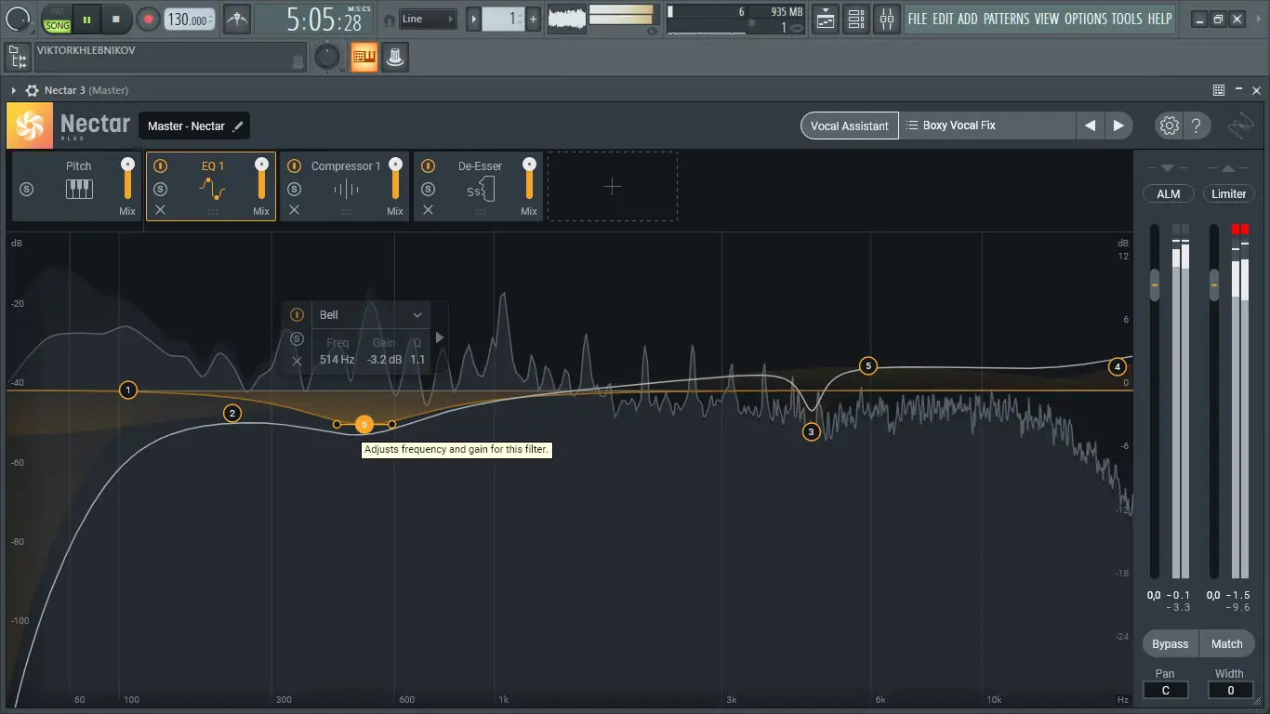Screen dimensions: 1270x714
Task: Remove the Compressor 1 module
Action: 295,210
